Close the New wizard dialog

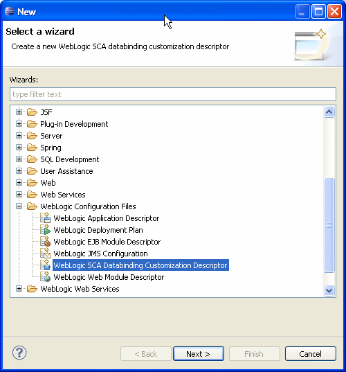click(x=334, y=11)
